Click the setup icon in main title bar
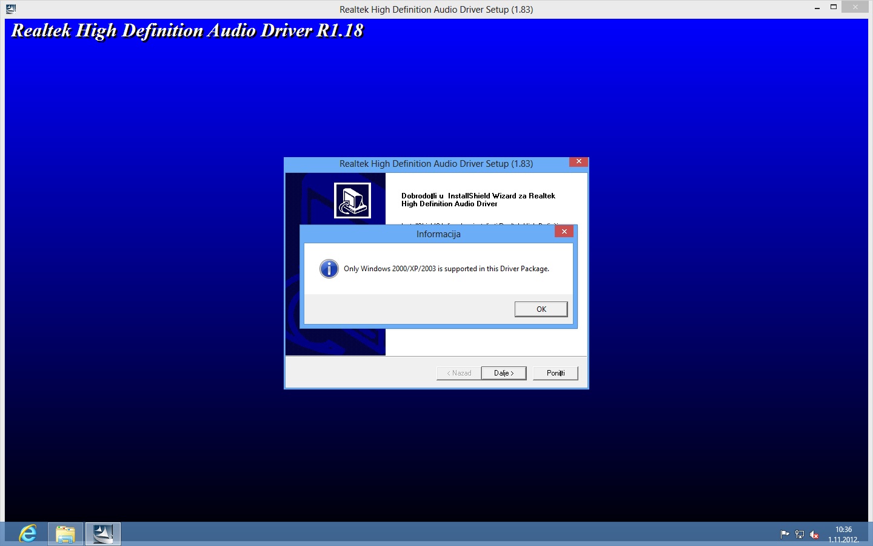This screenshot has width=873, height=546. (10, 8)
